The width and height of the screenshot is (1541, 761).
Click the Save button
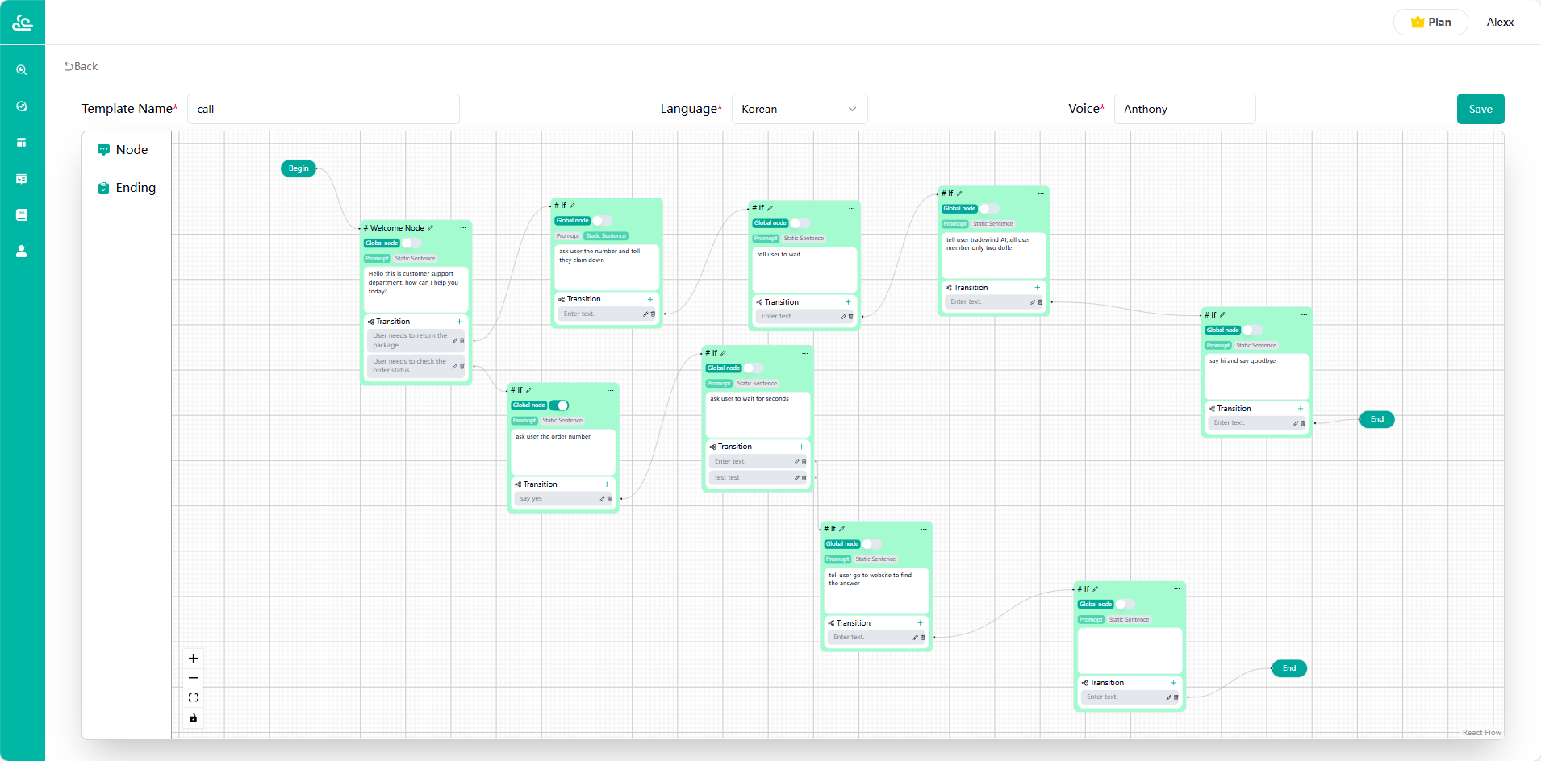[1480, 110]
